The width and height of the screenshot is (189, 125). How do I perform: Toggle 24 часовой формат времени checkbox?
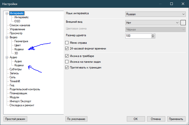click(x=67, y=48)
